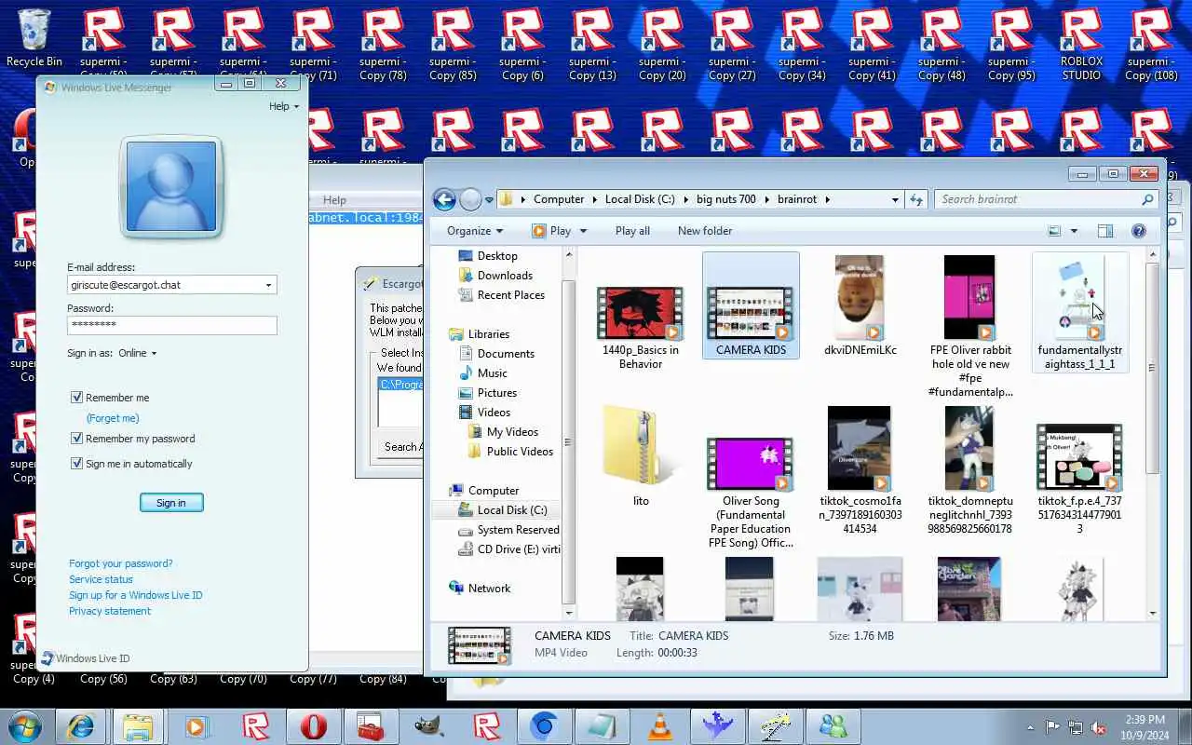This screenshot has height=745, width=1192.
Task: Open Downloads in the navigation pane
Action: [505, 276]
